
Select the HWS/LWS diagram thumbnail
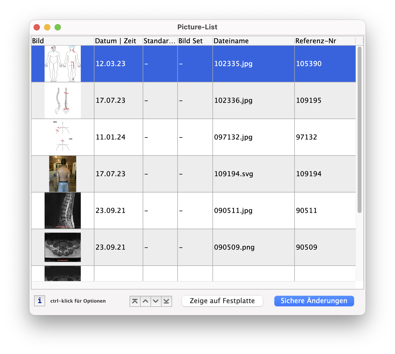pyautogui.click(x=63, y=137)
